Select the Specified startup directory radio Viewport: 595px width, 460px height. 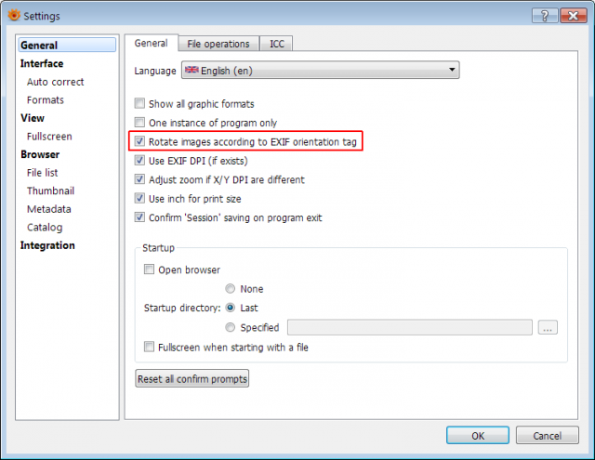[x=230, y=327]
